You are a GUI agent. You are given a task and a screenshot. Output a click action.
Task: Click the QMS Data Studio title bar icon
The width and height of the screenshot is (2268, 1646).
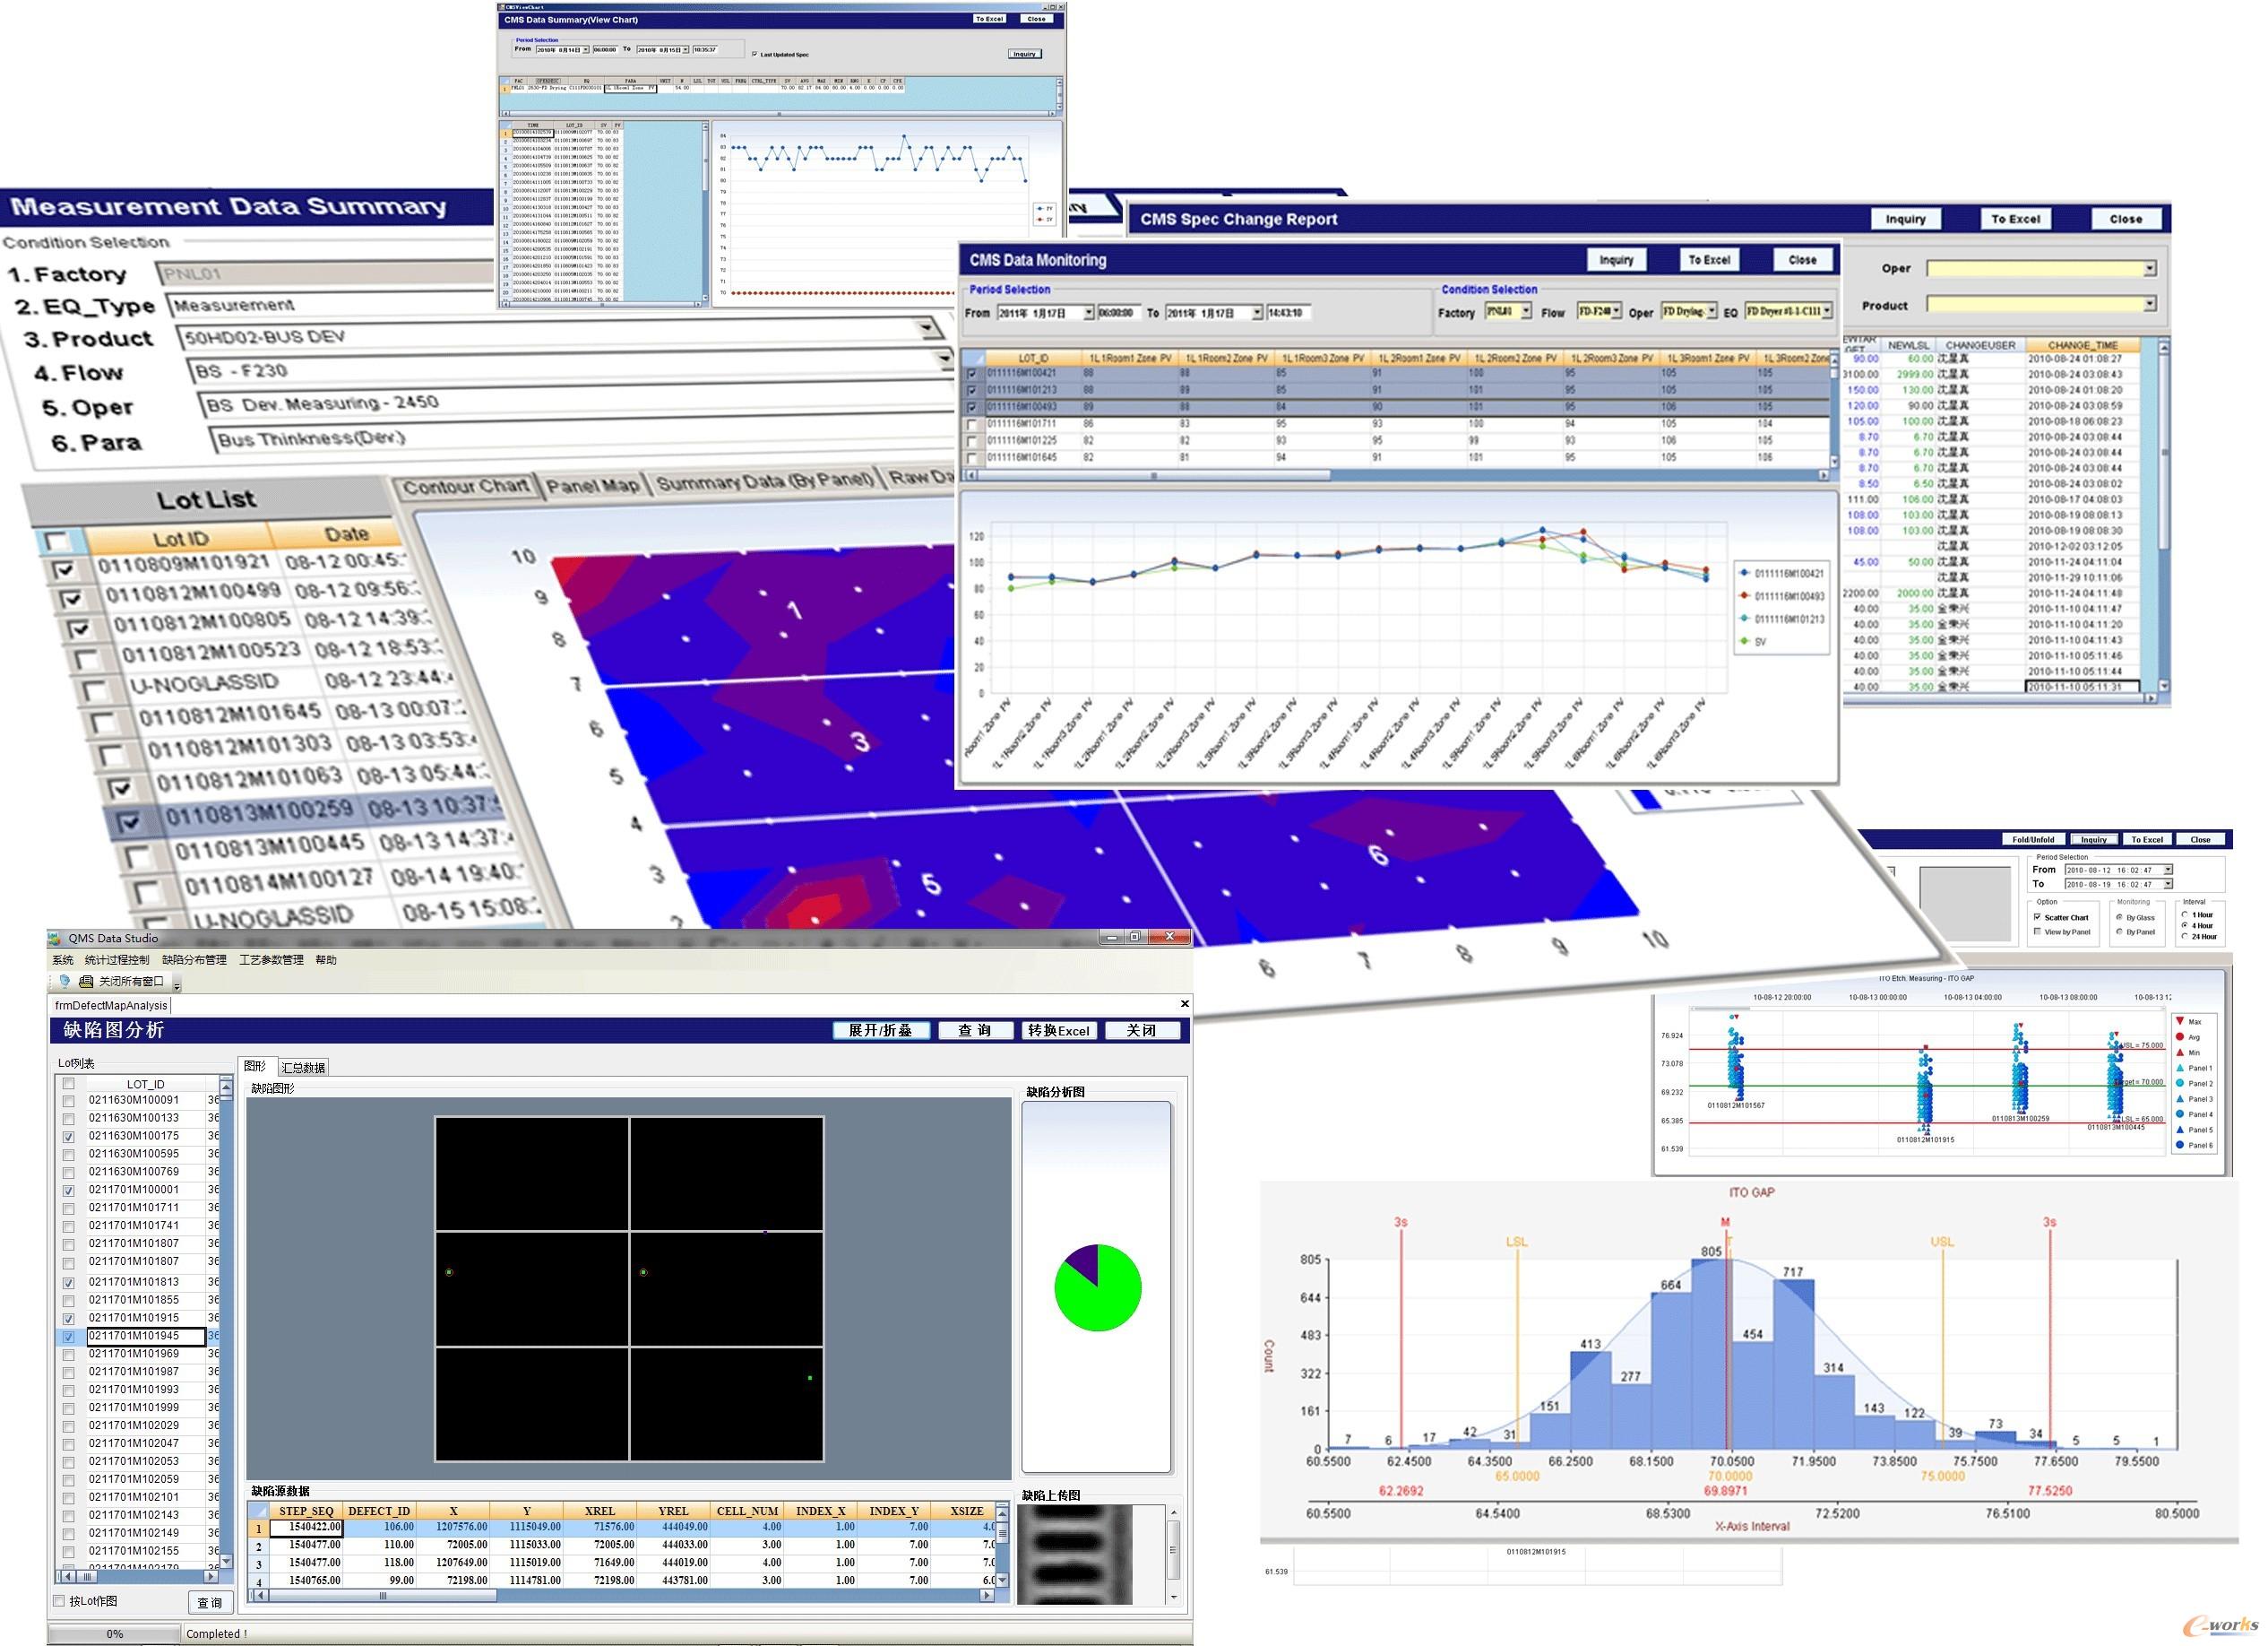(56, 939)
